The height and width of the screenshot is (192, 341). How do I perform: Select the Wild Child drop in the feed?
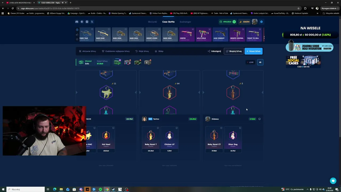pos(204,35)
